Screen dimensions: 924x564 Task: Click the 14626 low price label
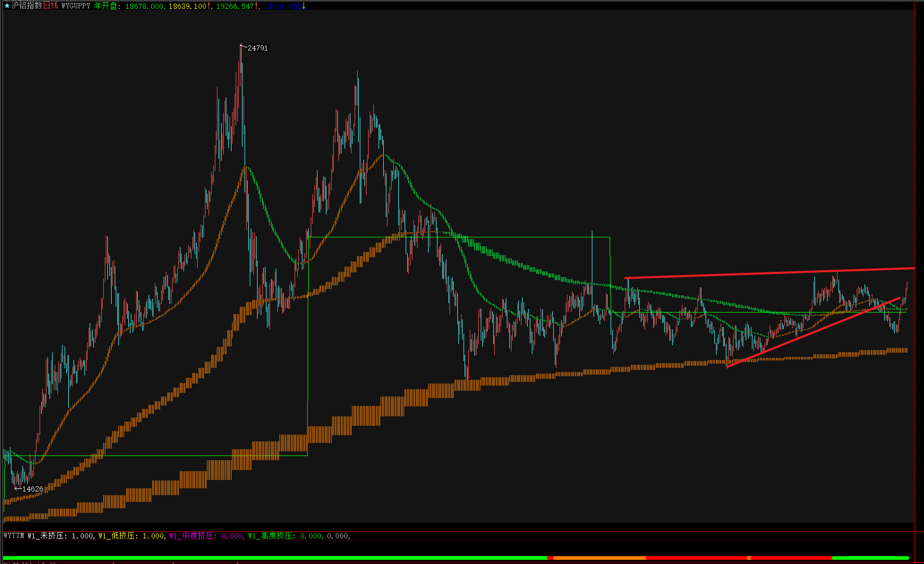coord(32,489)
